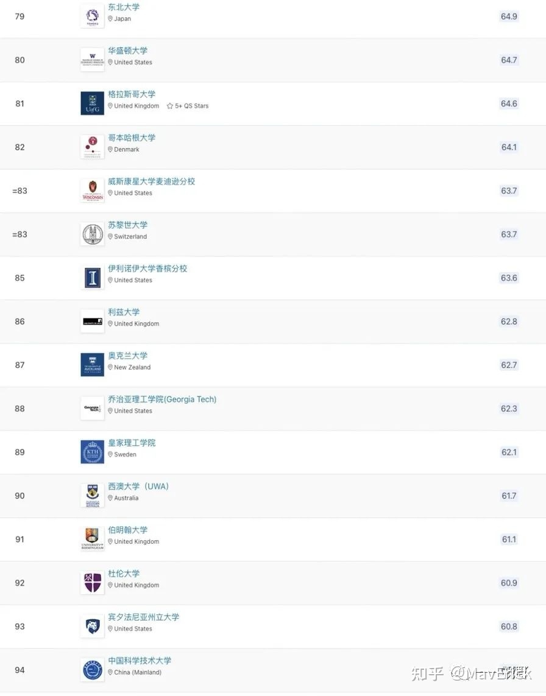Click the Wisconsin-Madison crest logo
Viewport: 546px width, 696px height.
pyautogui.click(x=93, y=191)
